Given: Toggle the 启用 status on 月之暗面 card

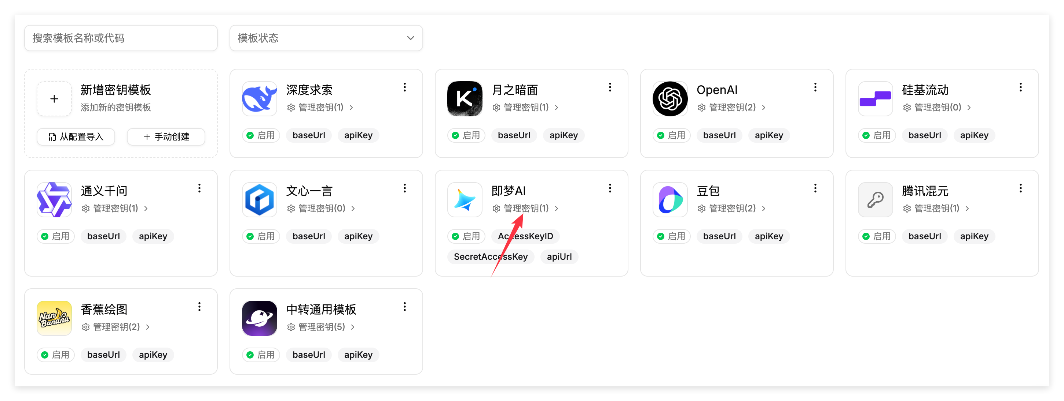Looking at the screenshot, I should (x=466, y=135).
